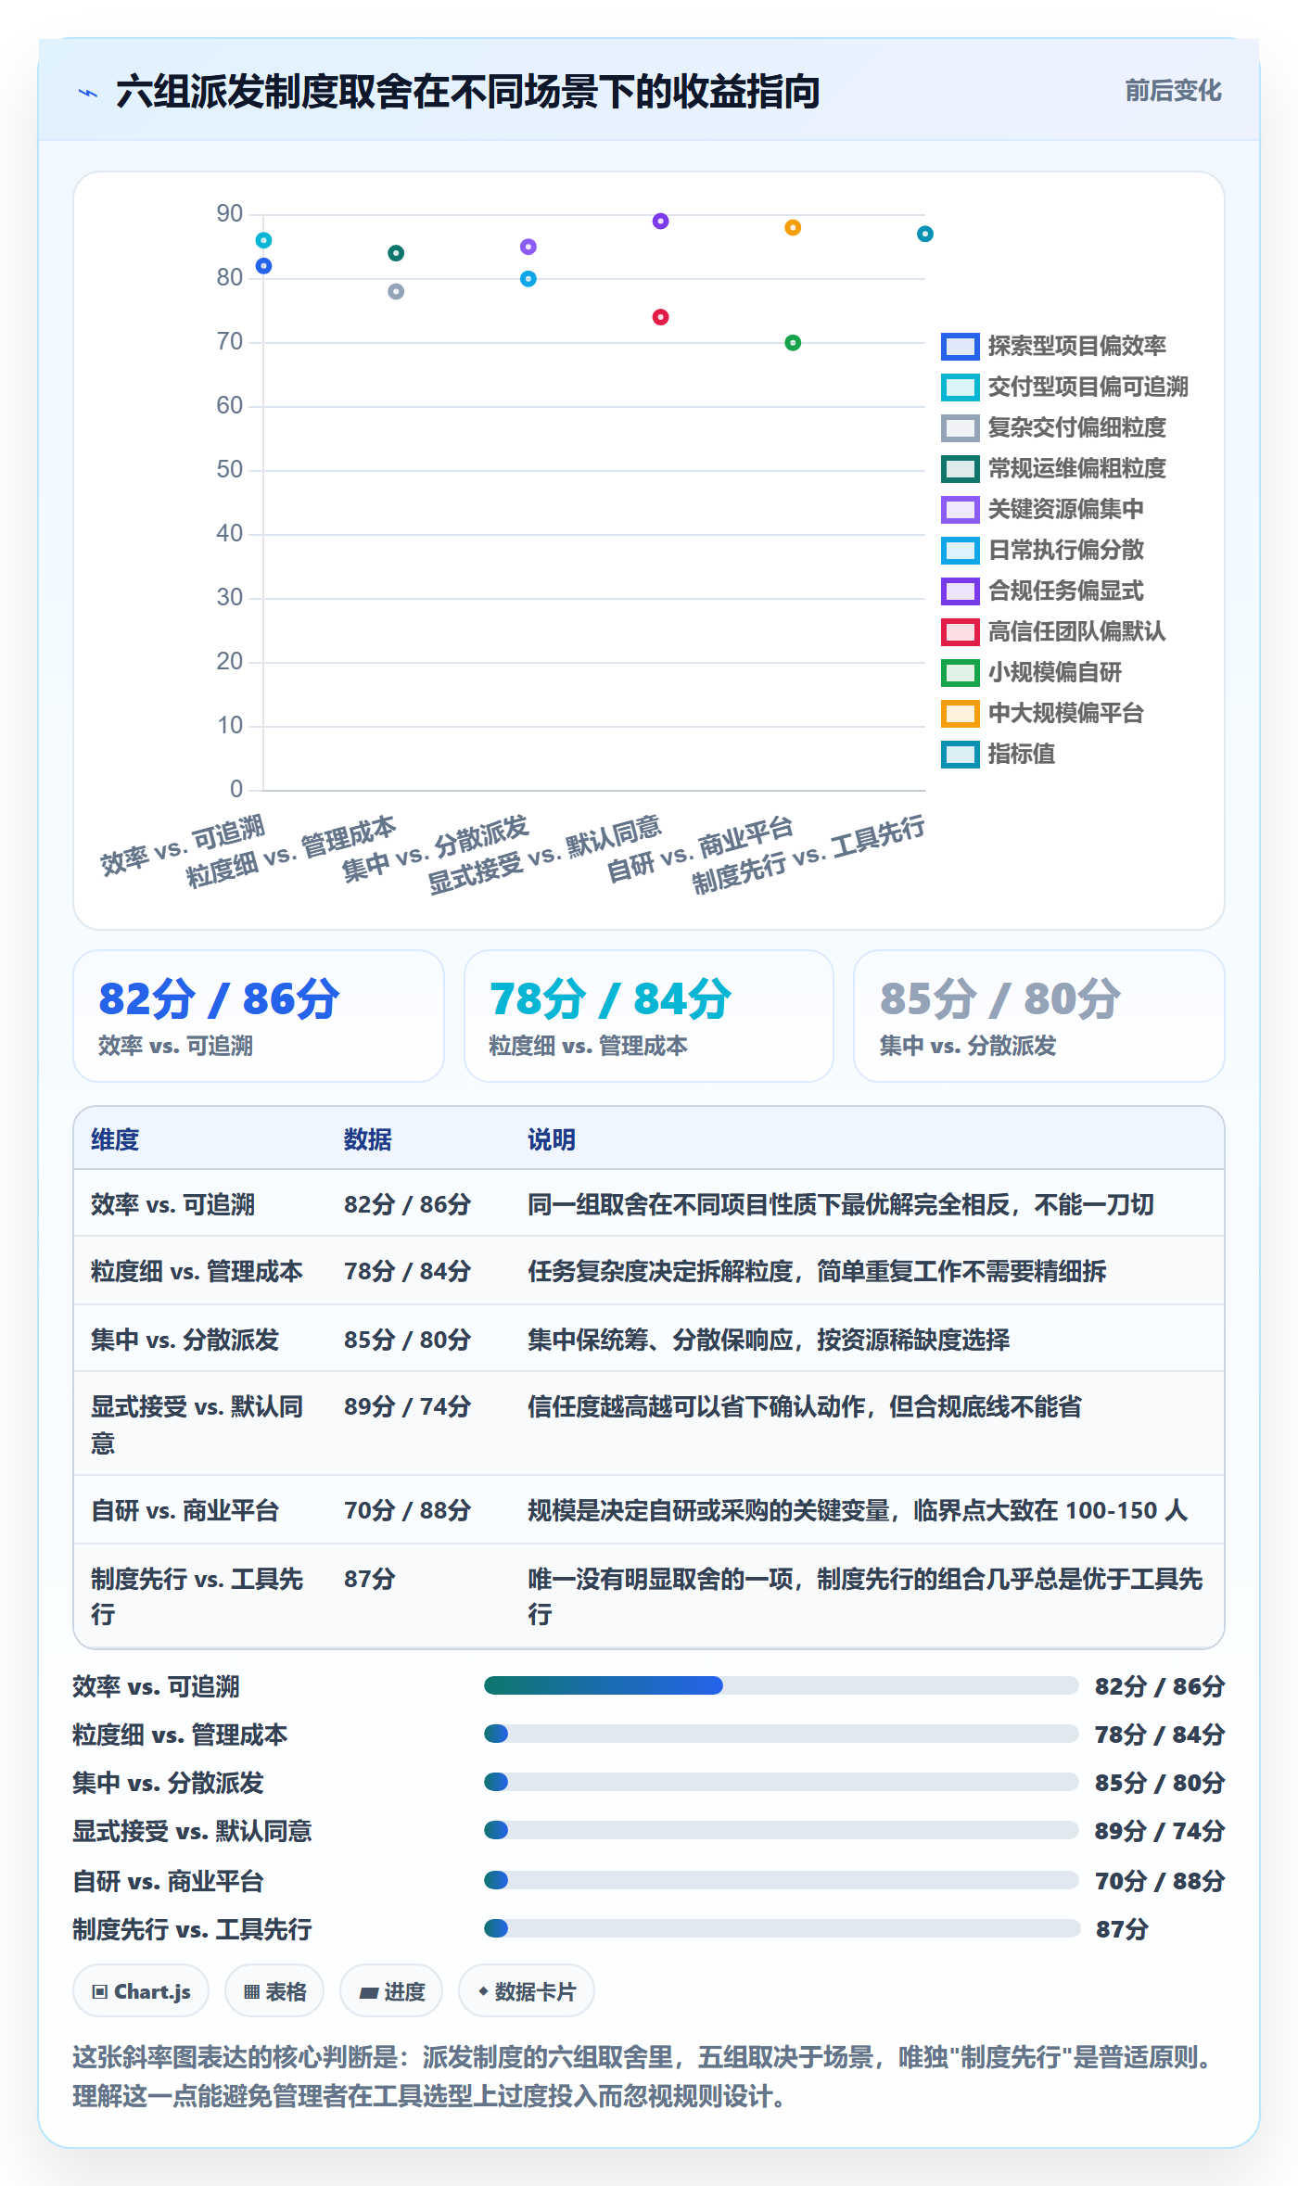Image resolution: width=1298 pixels, height=2186 pixels.
Task: Select the 表格 tag chip
Action: 274,1990
